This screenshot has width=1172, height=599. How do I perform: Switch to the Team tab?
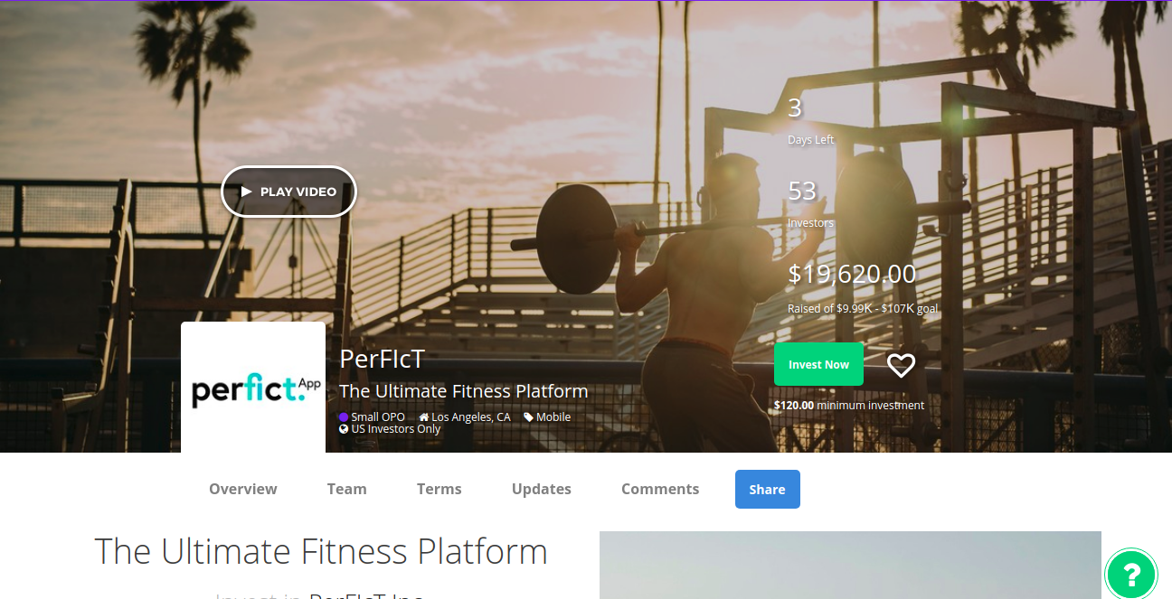coord(347,489)
